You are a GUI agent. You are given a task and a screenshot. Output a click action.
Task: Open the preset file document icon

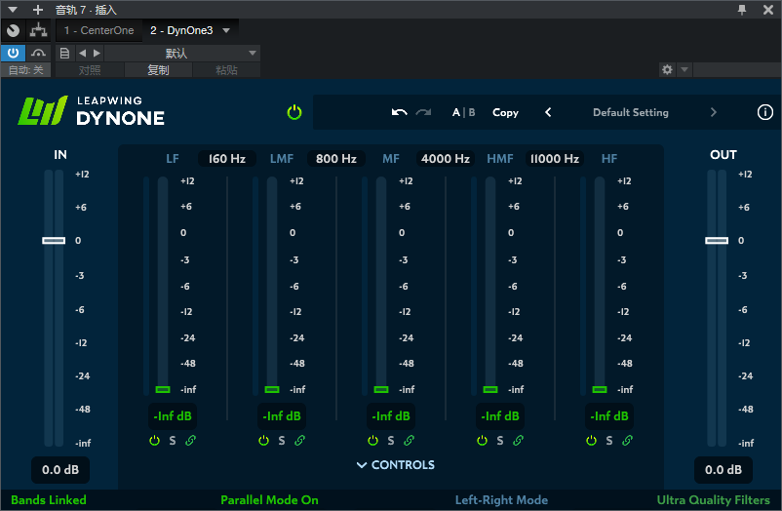[x=64, y=53]
